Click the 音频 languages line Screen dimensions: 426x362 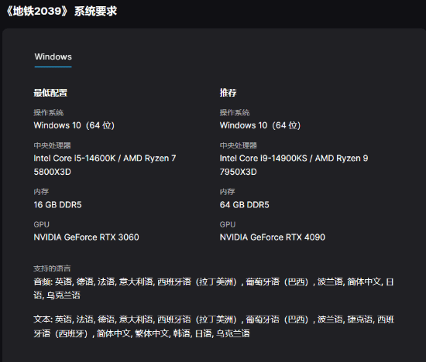(x=214, y=289)
